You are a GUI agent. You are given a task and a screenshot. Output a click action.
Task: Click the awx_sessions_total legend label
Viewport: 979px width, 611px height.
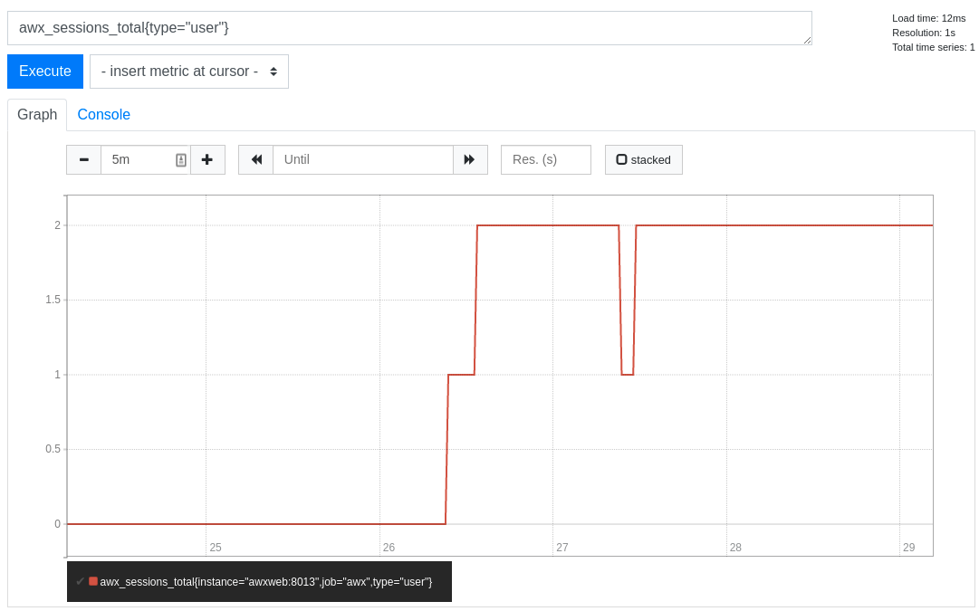pyautogui.click(x=266, y=582)
